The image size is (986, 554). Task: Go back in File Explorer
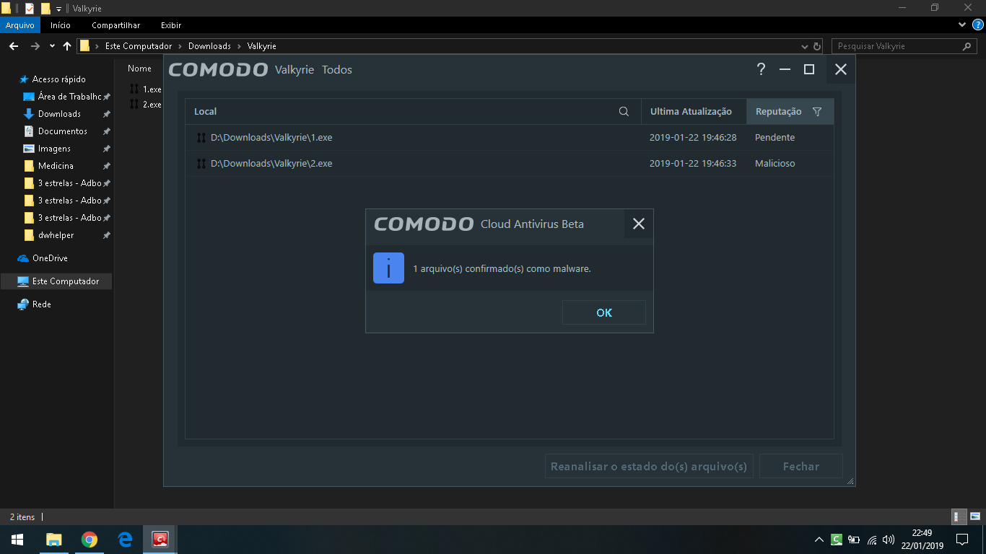click(x=14, y=46)
